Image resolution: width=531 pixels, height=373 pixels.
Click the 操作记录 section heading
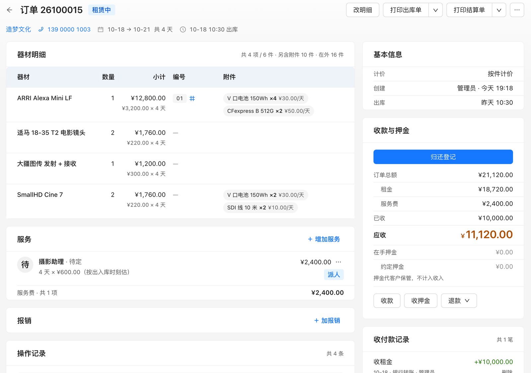(31, 353)
